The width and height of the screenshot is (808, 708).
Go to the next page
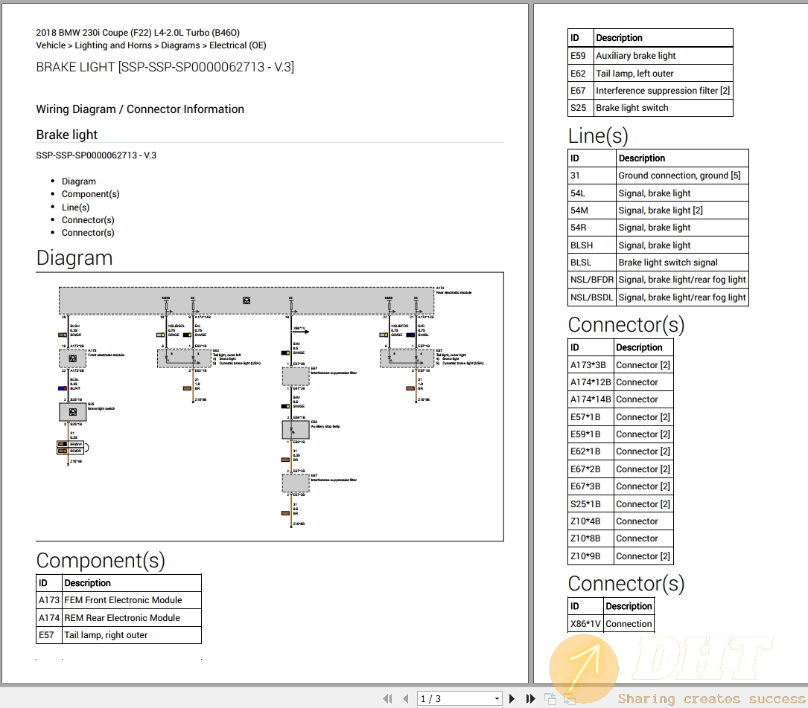pos(512,699)
